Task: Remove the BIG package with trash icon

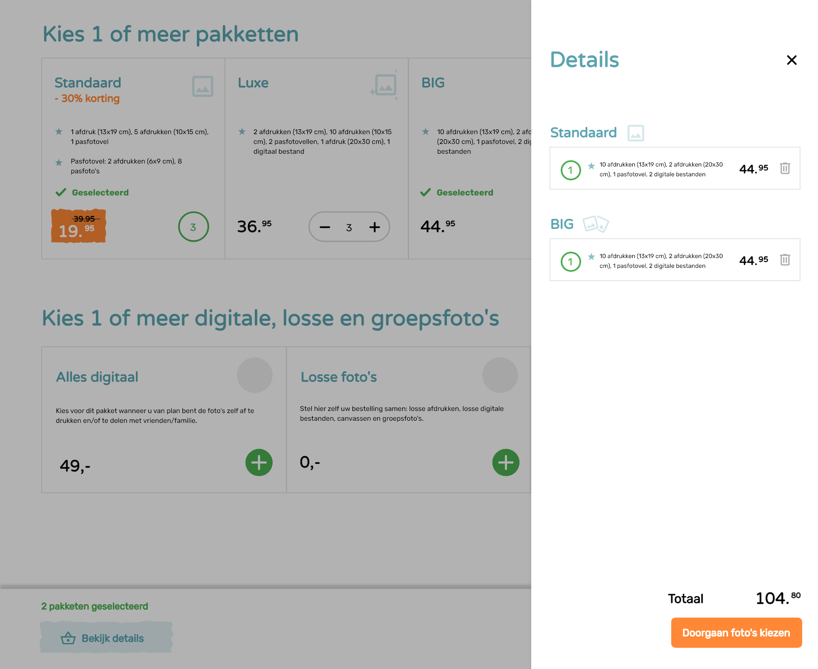Action: 785,260
